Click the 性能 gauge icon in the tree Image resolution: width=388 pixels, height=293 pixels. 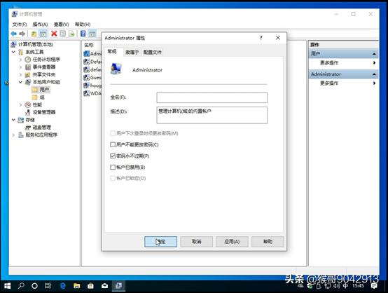[x=28, y=104]
